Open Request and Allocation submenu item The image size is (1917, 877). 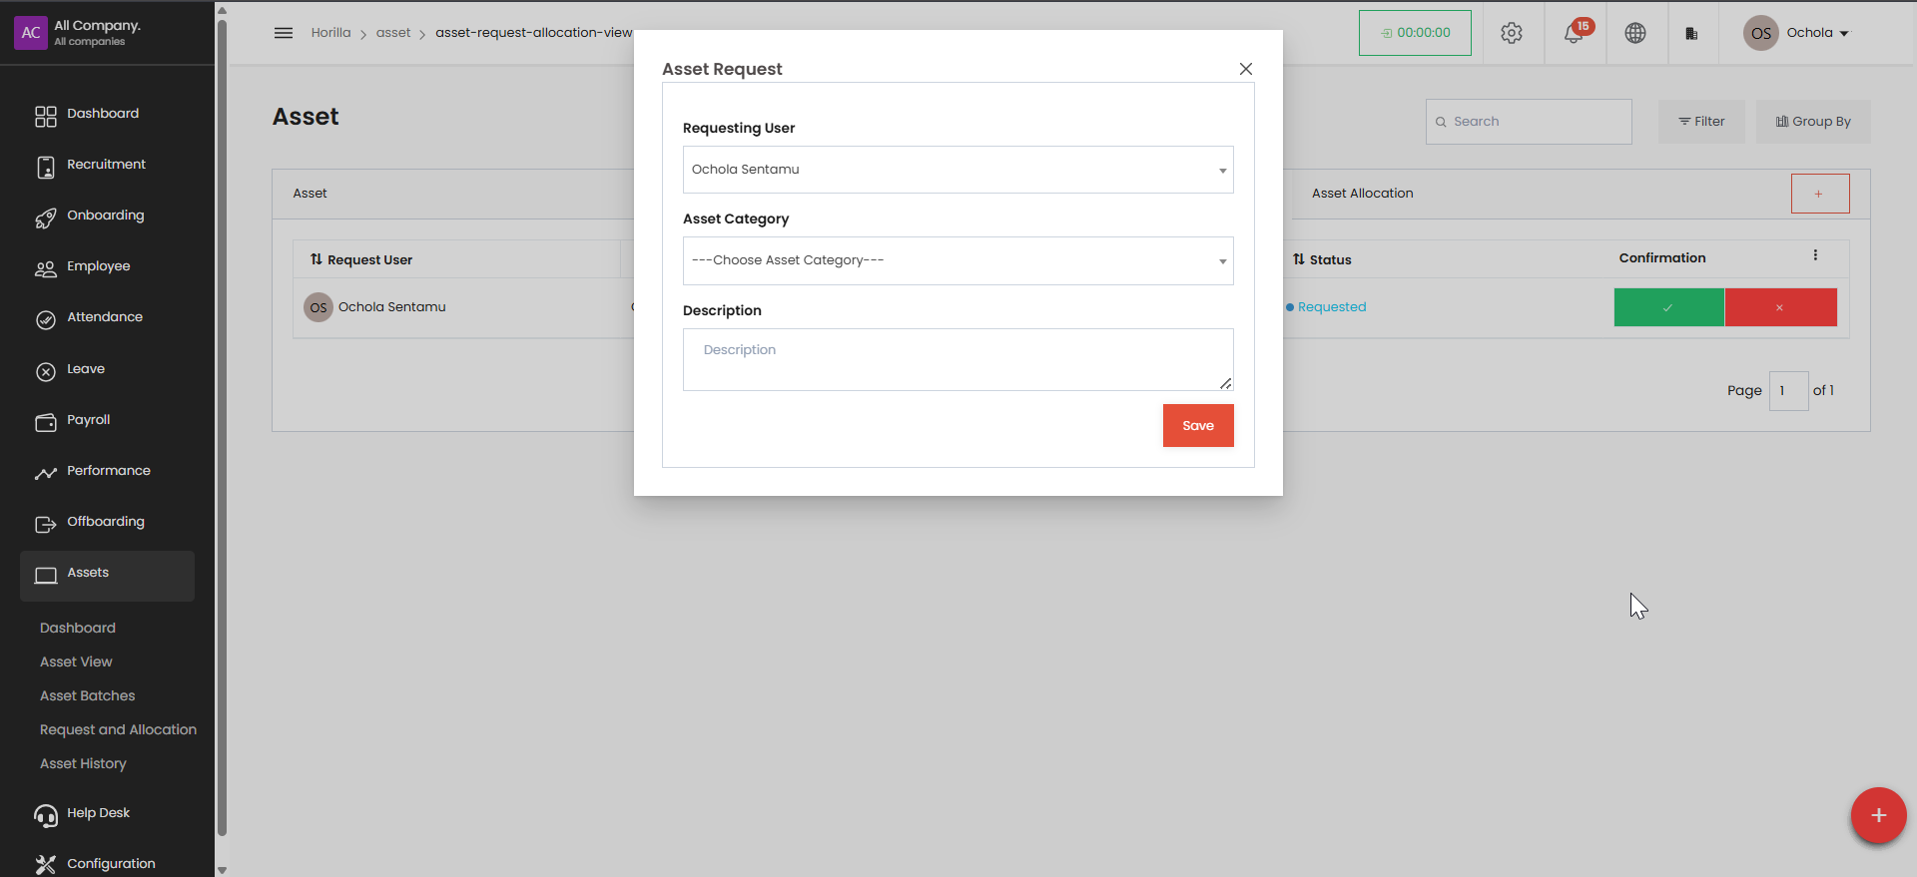pyautogui.click(x=118, y=729)
